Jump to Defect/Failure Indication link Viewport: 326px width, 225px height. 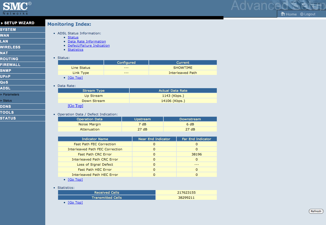89,46
